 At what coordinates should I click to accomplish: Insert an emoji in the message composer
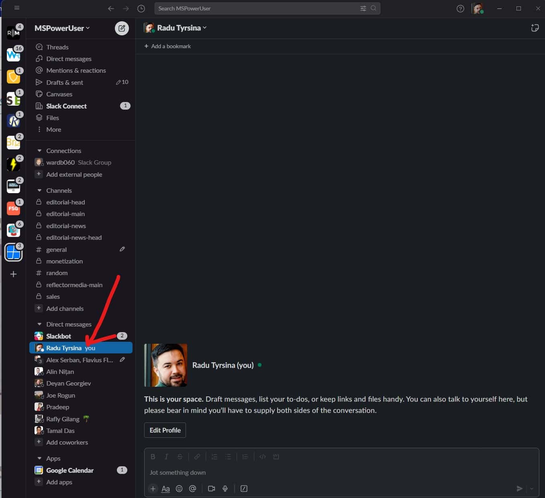pos(179,489)
